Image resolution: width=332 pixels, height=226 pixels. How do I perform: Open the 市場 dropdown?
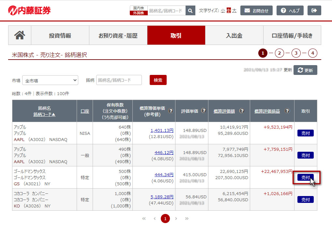(50, 80)
